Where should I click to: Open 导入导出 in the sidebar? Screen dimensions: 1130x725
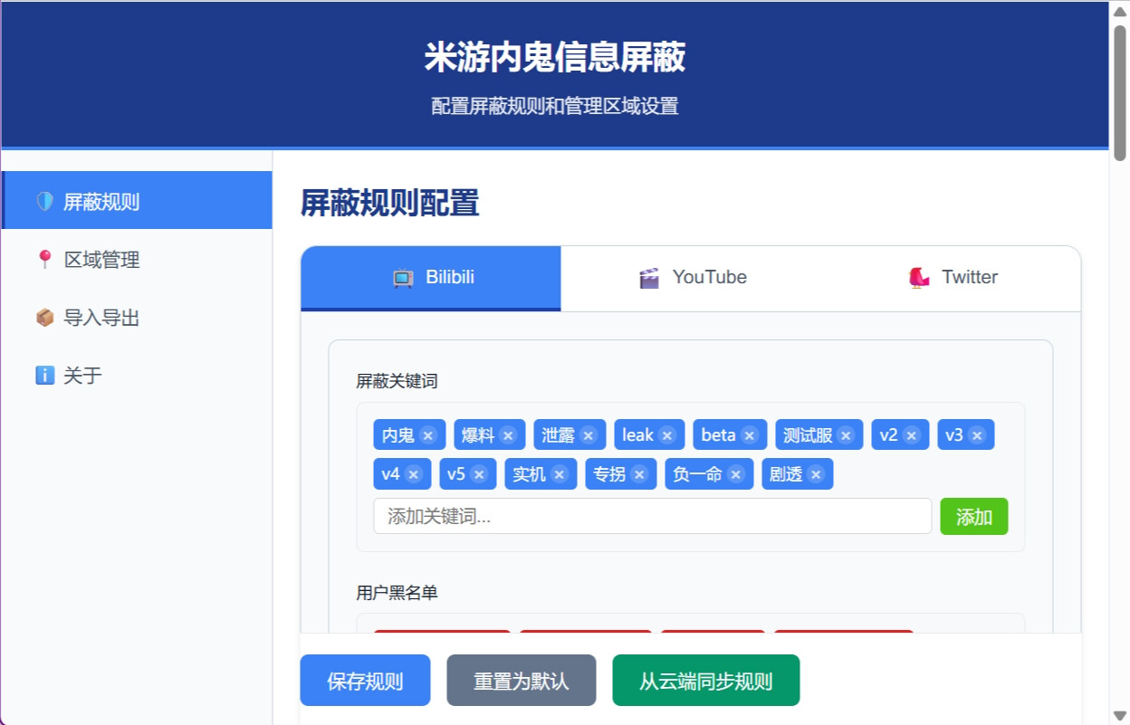101,319
